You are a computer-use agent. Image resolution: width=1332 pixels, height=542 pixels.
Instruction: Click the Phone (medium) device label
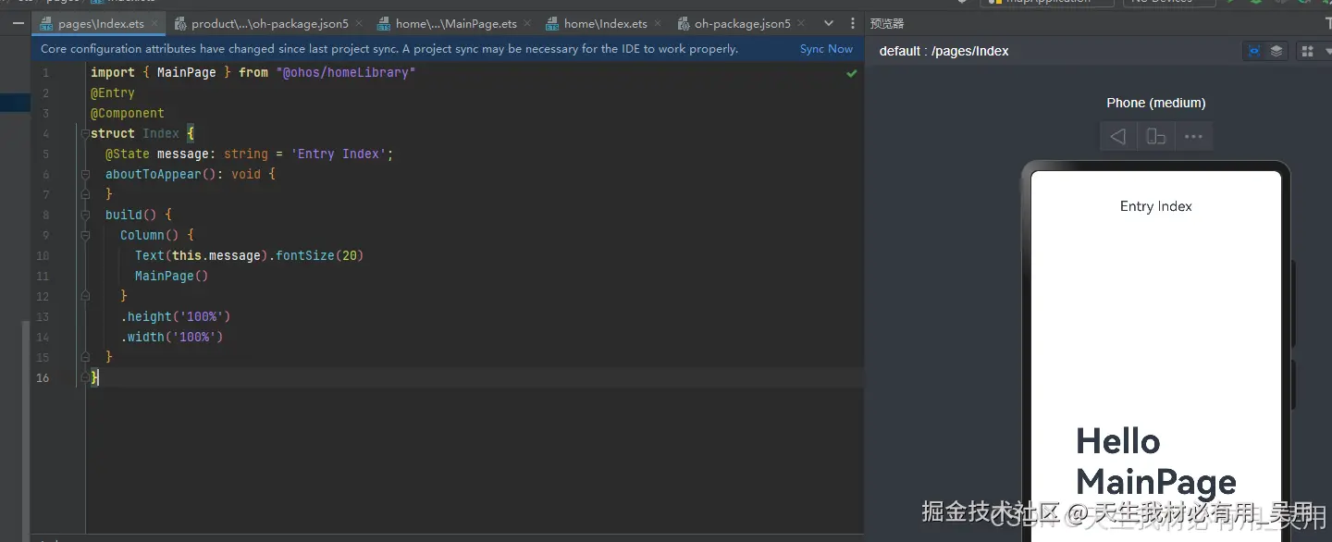1156,103
